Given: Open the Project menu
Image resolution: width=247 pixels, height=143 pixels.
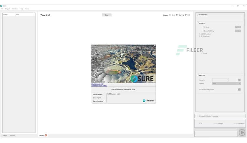Looking at the screenshot, I should coord(8,9).
